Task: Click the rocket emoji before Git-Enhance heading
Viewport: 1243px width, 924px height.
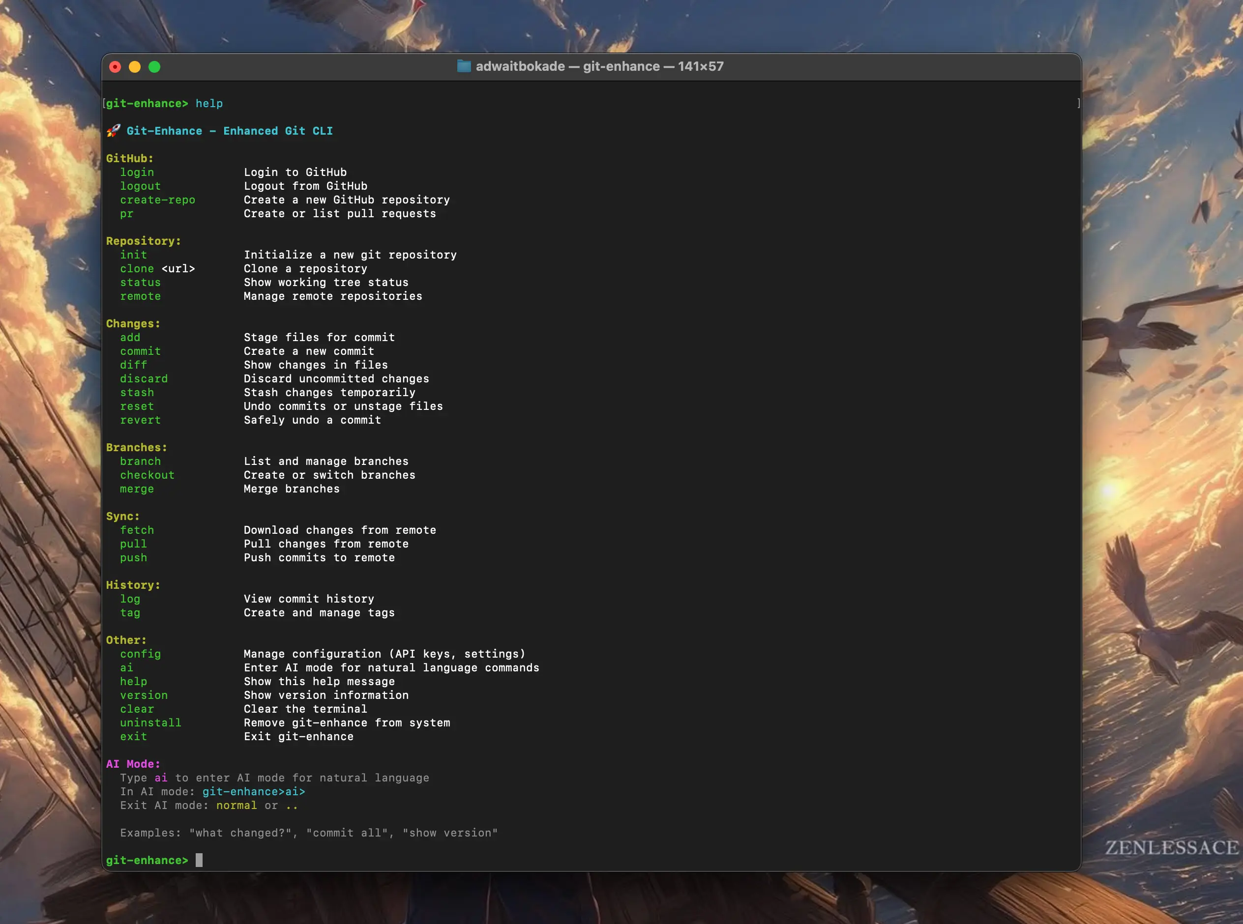Action: (113, 131)
